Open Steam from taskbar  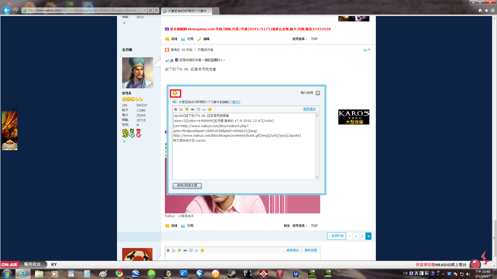click(231, 274)
